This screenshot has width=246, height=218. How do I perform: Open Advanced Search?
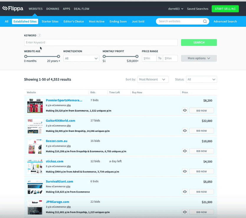point(225,21)
